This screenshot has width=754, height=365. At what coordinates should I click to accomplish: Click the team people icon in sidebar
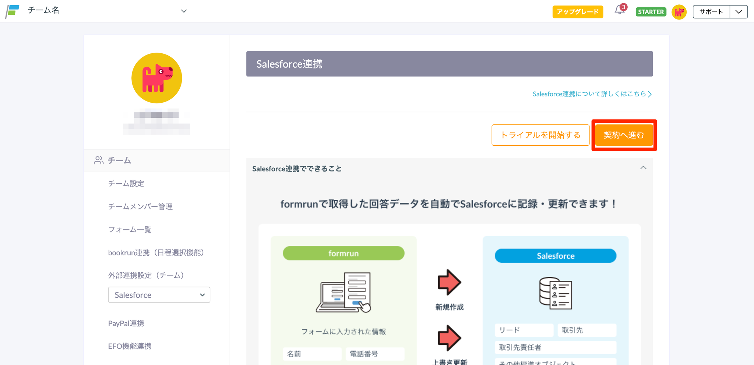(98, 160)
